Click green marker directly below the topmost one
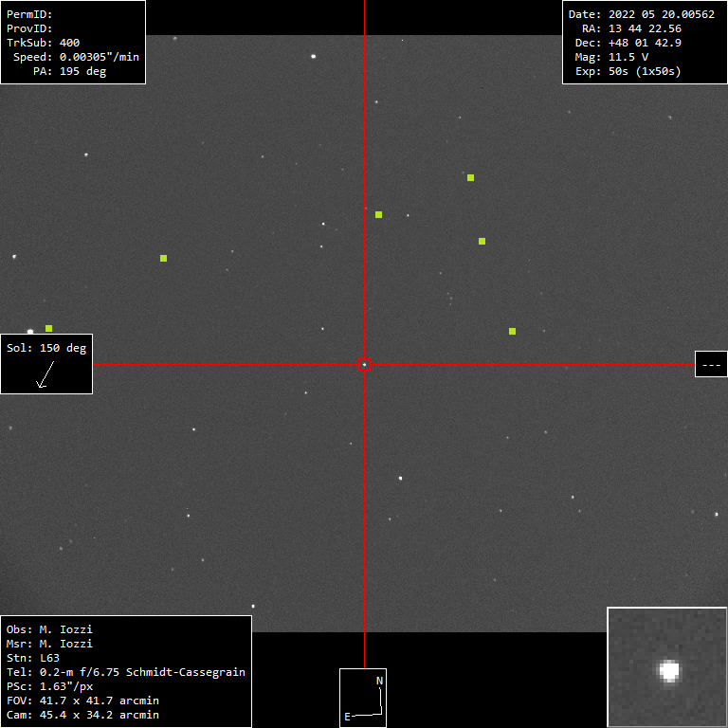728x728 pixels. 482,241
